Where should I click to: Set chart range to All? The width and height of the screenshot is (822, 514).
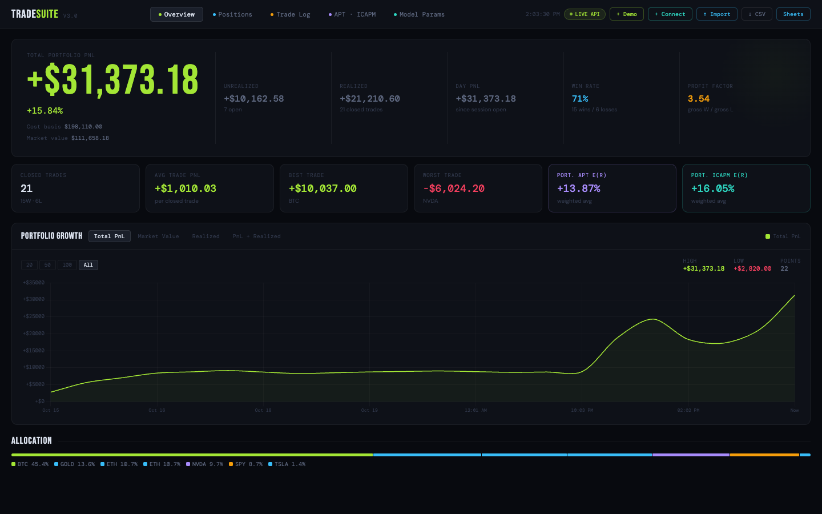tap(88, 265)
